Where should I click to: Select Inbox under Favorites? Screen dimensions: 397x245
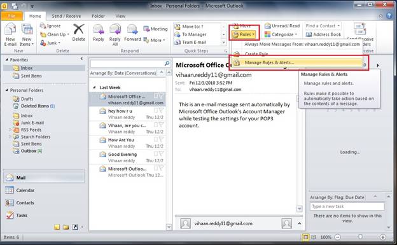(45, 68)
